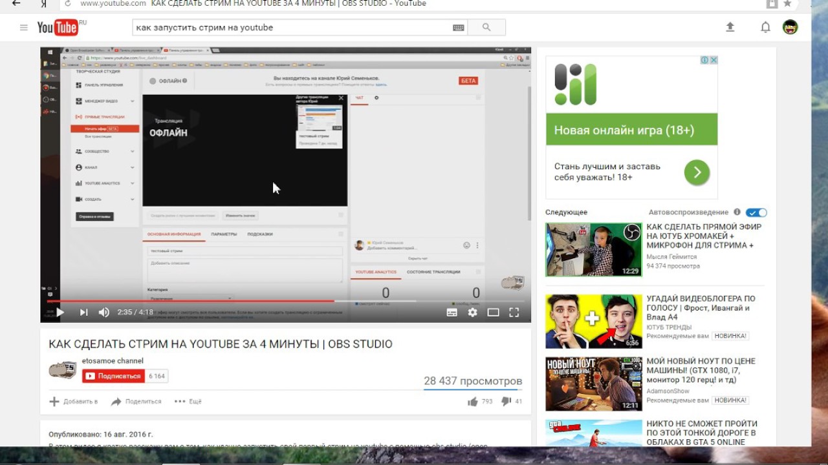Screen dimensions: 828x465
Task: Switch the player to theater mode
Action: 493,313
